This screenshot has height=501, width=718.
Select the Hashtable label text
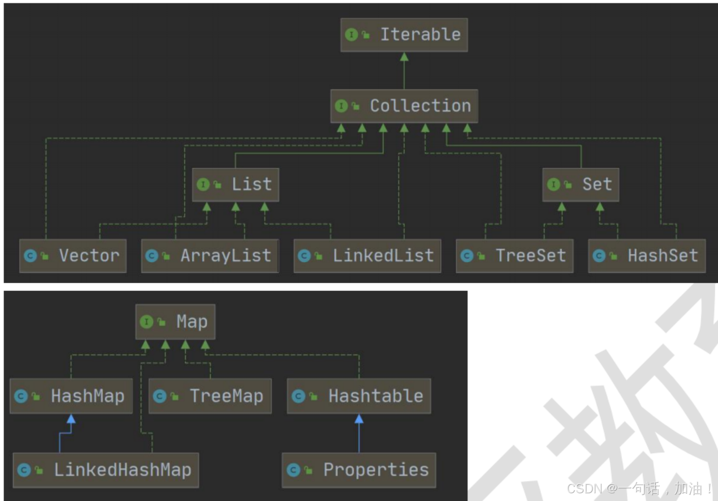(x=376, y=396)
